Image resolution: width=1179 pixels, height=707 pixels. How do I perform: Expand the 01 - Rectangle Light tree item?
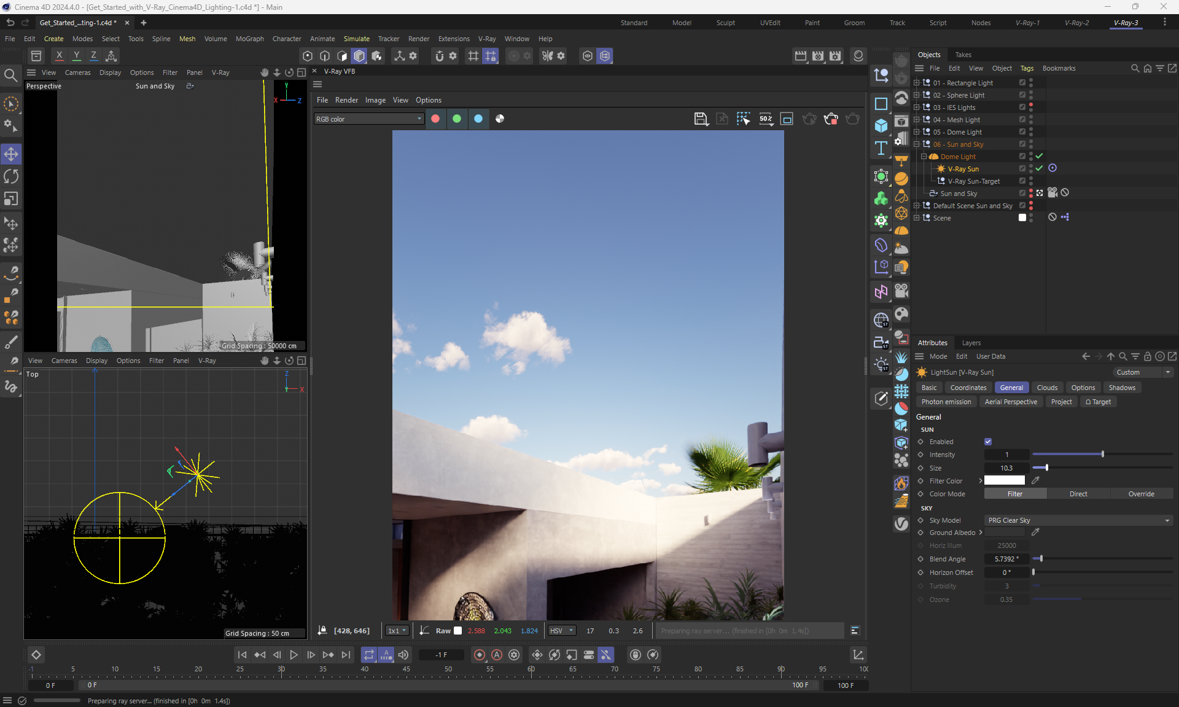(x=916, y=82)
